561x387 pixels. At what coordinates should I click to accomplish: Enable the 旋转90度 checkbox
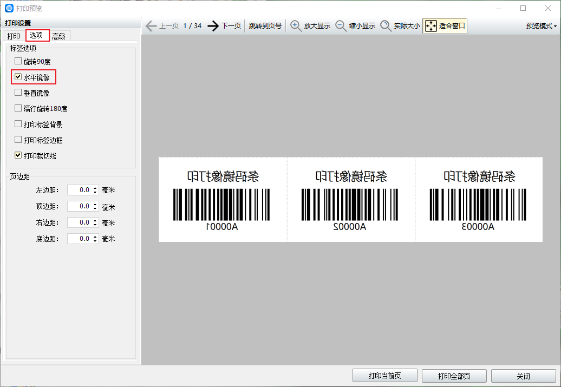coord(18,61)
